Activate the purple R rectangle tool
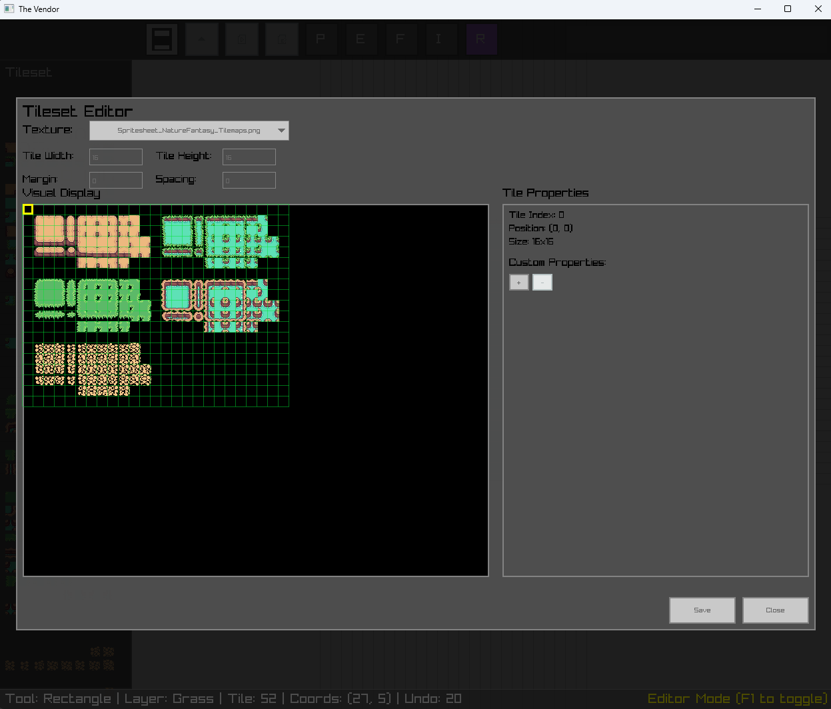831x709 pixels. click(481, 39)
